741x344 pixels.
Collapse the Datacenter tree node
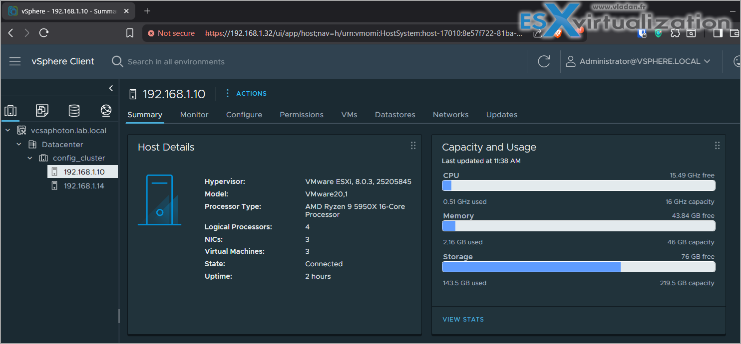[19, 145]
